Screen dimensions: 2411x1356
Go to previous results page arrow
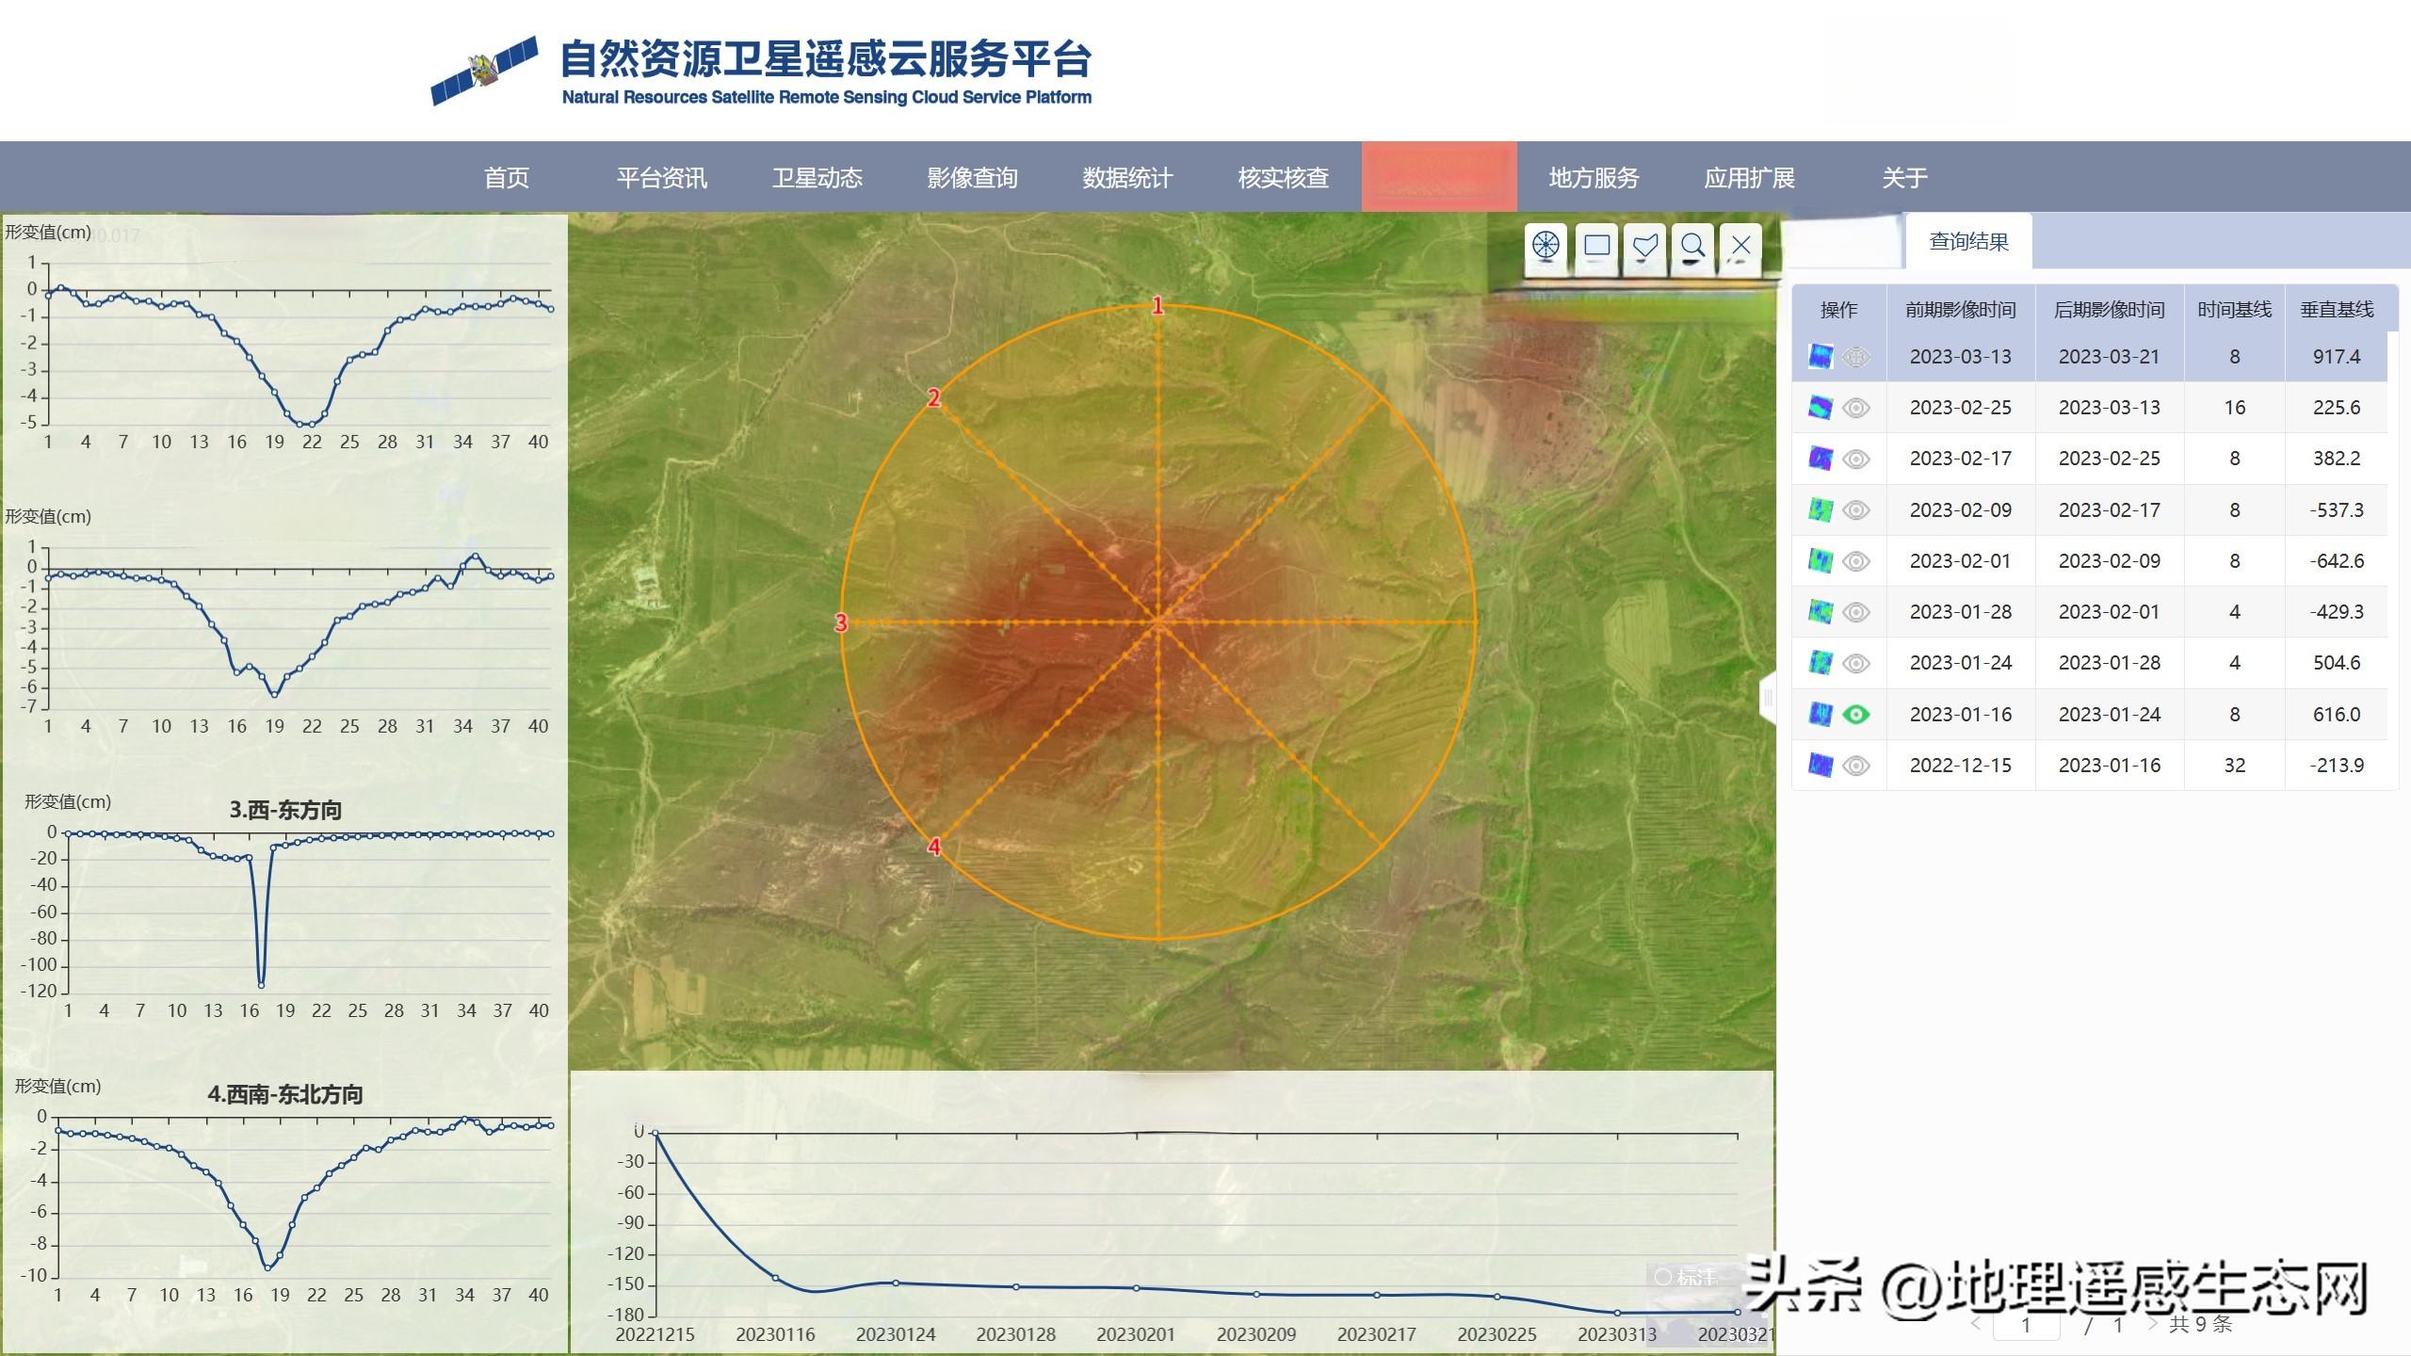click(x=1976, y=1324)
